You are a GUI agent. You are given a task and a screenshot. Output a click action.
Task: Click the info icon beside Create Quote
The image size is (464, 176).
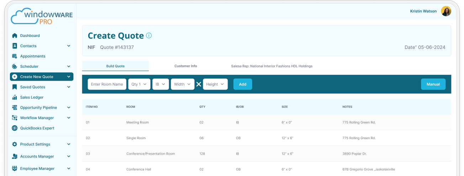[149, 35]
